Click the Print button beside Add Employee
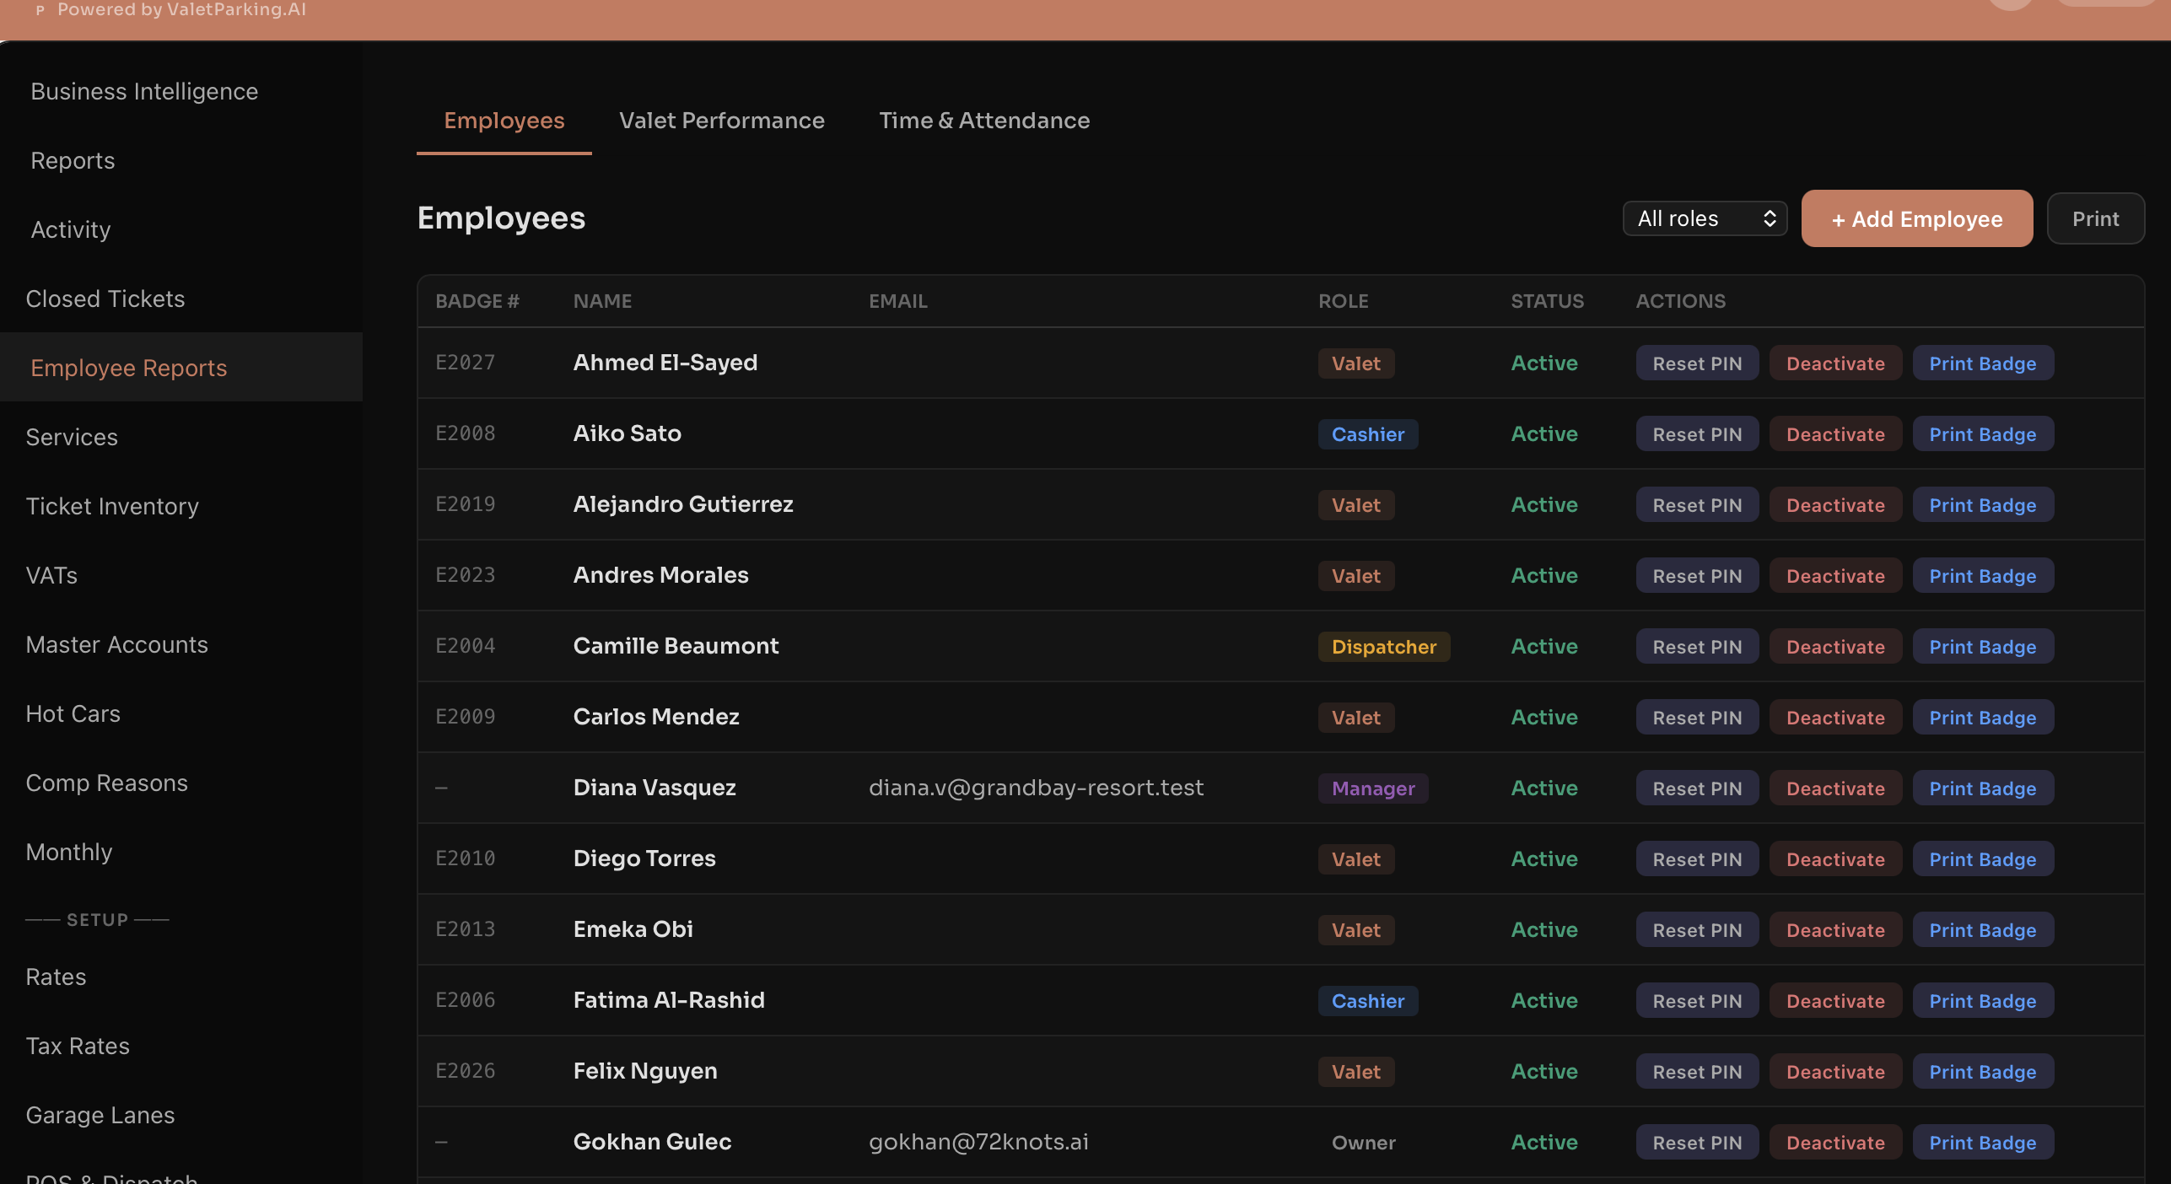The image size is (2171, 1184). click(x=2095, y=218)
